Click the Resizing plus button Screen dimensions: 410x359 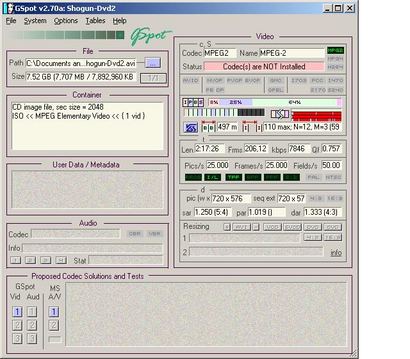click(x=227, y=227)
